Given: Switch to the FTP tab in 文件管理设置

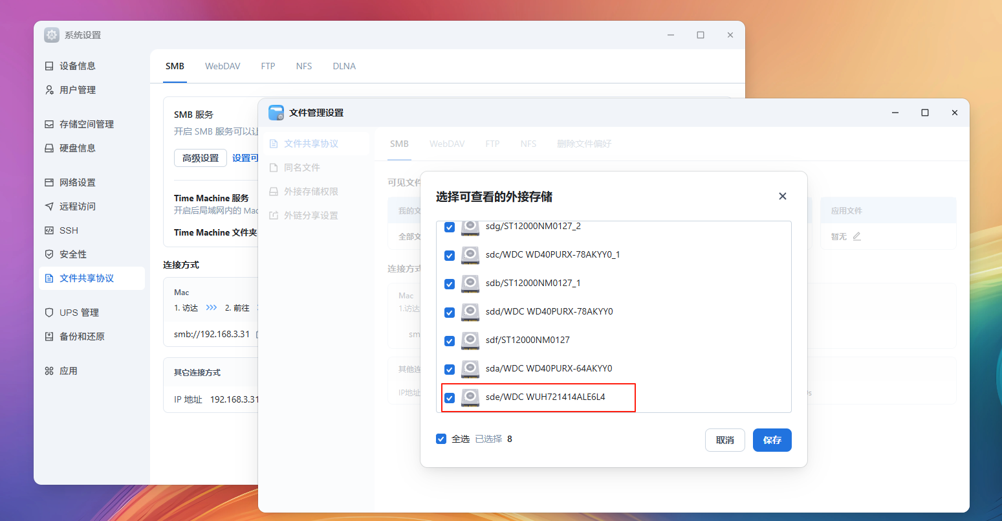Looking at the screenshot, I should [492, 144].
